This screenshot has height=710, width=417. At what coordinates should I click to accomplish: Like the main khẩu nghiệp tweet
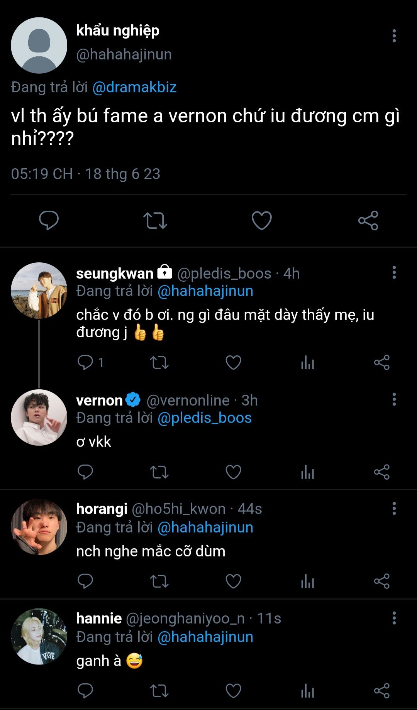[261, 220]
